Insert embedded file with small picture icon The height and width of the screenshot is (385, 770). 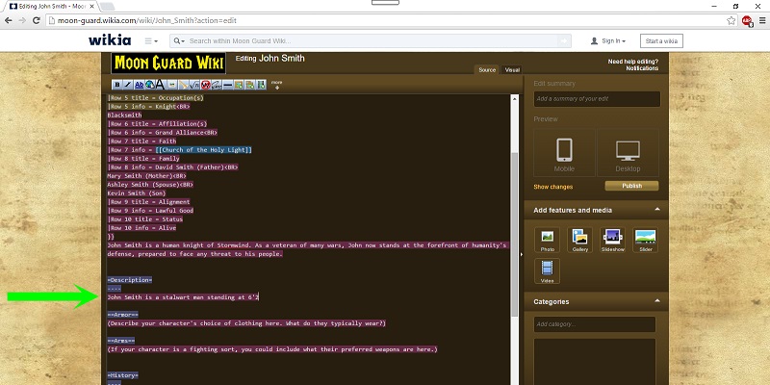[172, 85]
